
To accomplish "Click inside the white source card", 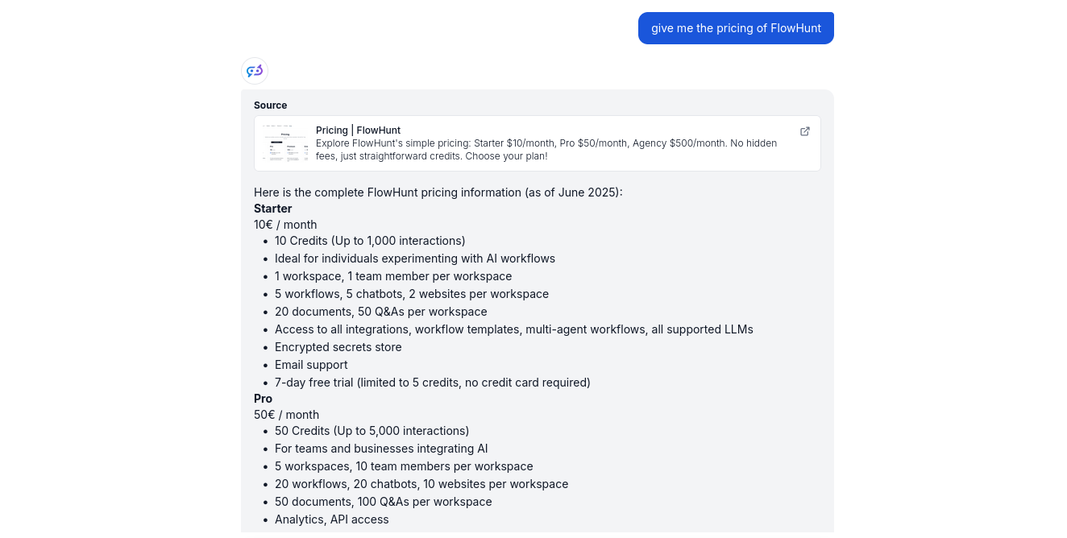I will pos(537,143).
